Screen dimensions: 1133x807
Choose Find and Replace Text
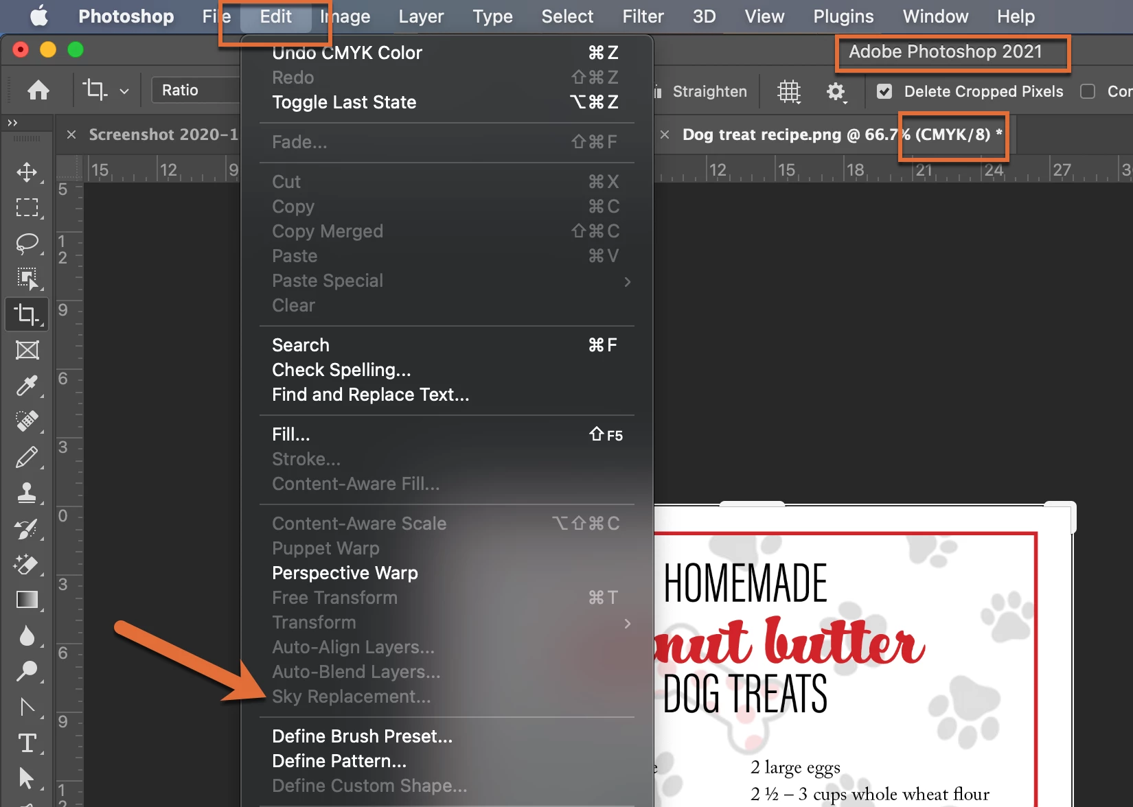click(446, 395)
